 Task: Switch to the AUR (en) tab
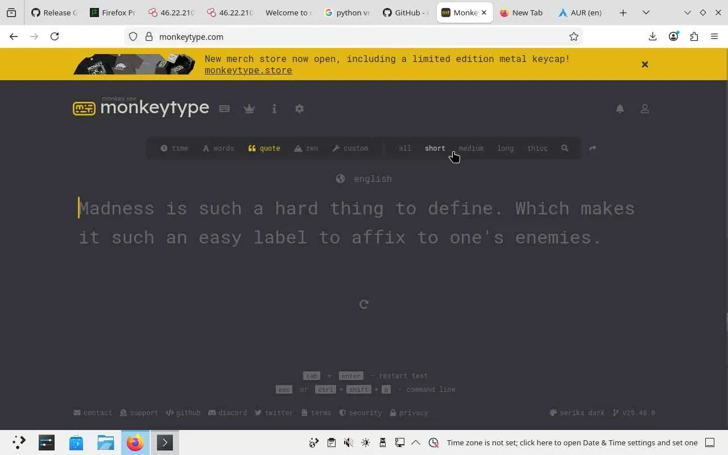click(580, 13)
